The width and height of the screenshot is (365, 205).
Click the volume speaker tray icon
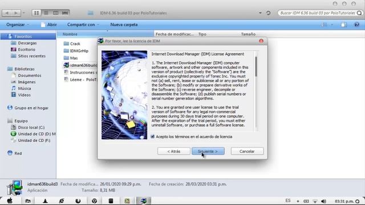coord(323,201)
